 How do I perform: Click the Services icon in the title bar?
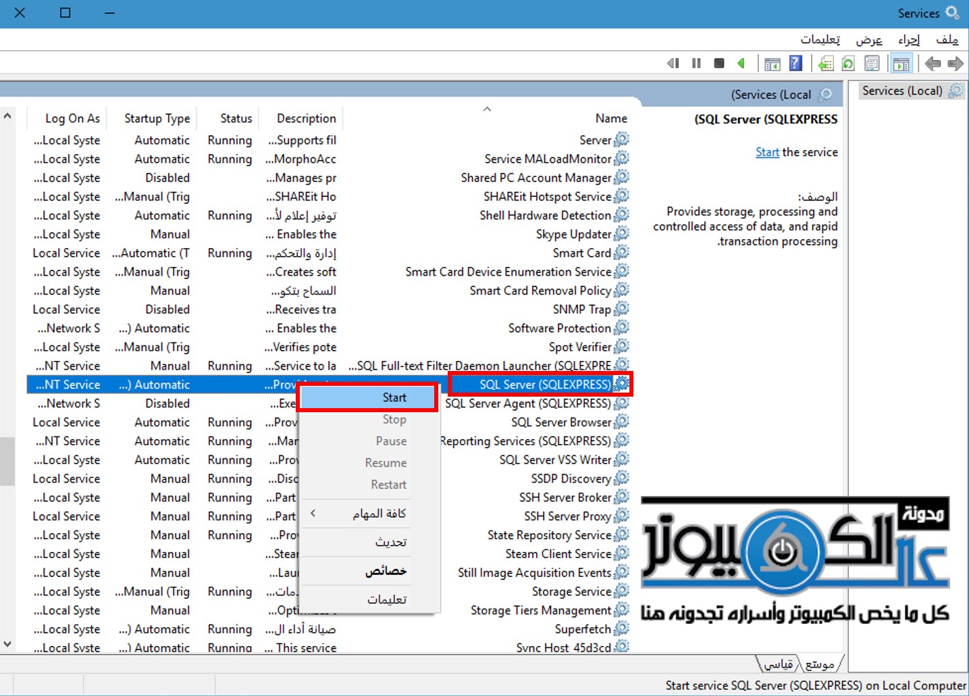(952, 13)
